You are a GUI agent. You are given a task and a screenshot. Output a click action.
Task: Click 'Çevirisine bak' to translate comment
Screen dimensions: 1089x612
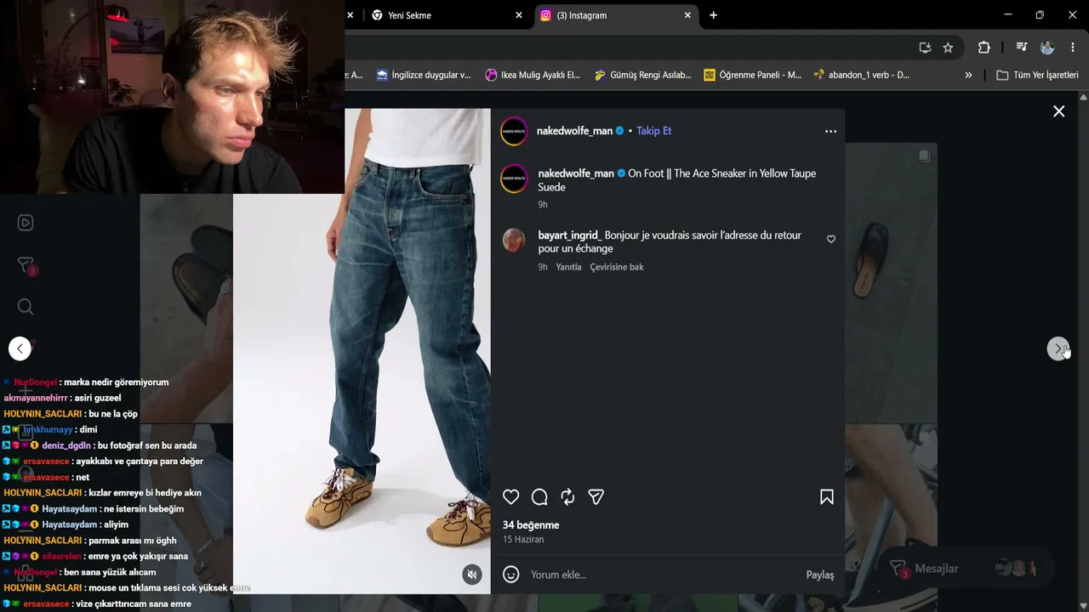click(617, 267)
